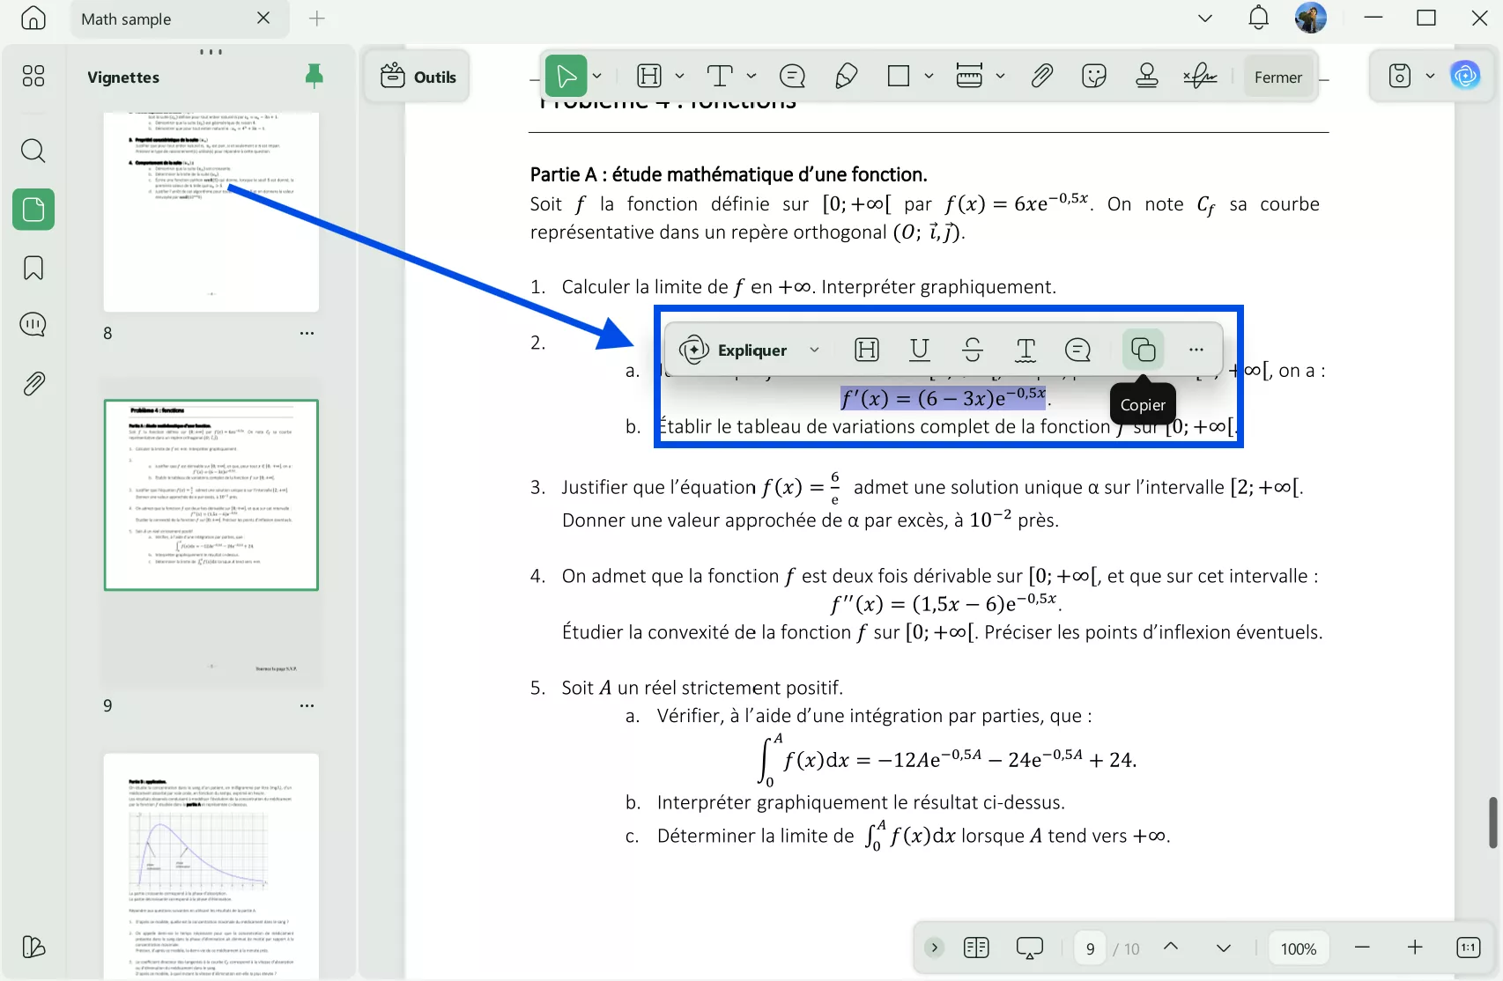
Task: Open a new tab with plus button
Action: 317,18
